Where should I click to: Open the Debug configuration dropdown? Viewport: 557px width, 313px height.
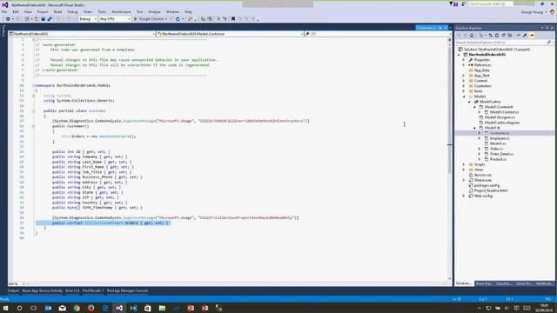[88, 19]
